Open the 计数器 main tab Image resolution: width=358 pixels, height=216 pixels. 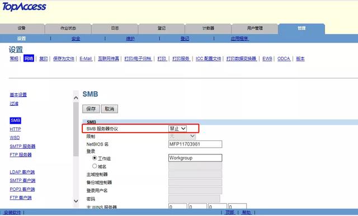click(x=208, y=29)
